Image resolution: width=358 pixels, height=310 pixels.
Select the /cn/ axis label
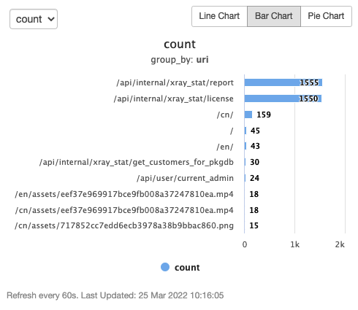[225, 115]
